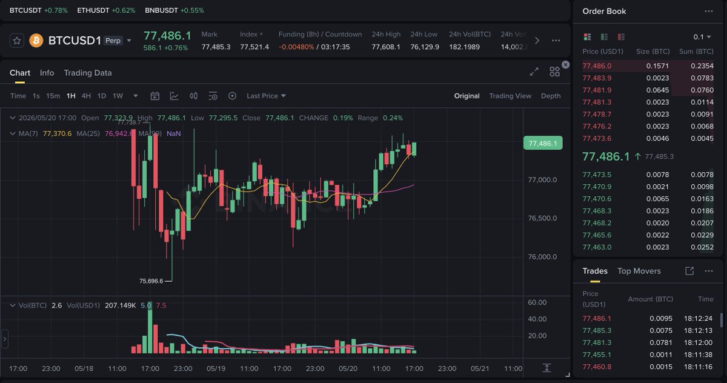Open the calendar date-range icon in chart toolbar
Viewport: 727px width, 383px height.
(155, 96)
